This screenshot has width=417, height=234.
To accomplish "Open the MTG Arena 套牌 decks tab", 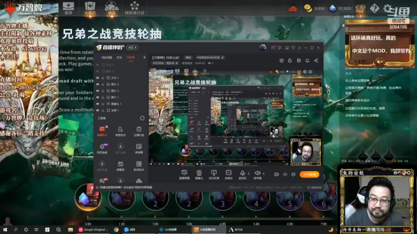I will point(68,8).
